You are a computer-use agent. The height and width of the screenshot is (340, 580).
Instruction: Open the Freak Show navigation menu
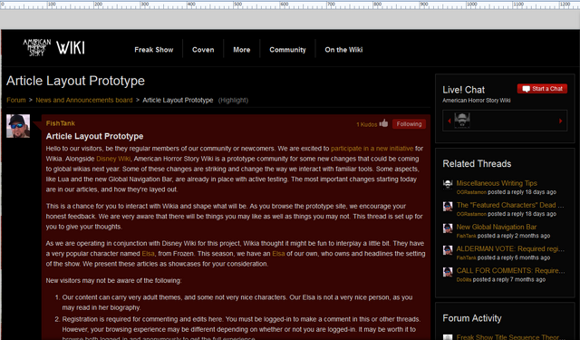pos(154,50)
